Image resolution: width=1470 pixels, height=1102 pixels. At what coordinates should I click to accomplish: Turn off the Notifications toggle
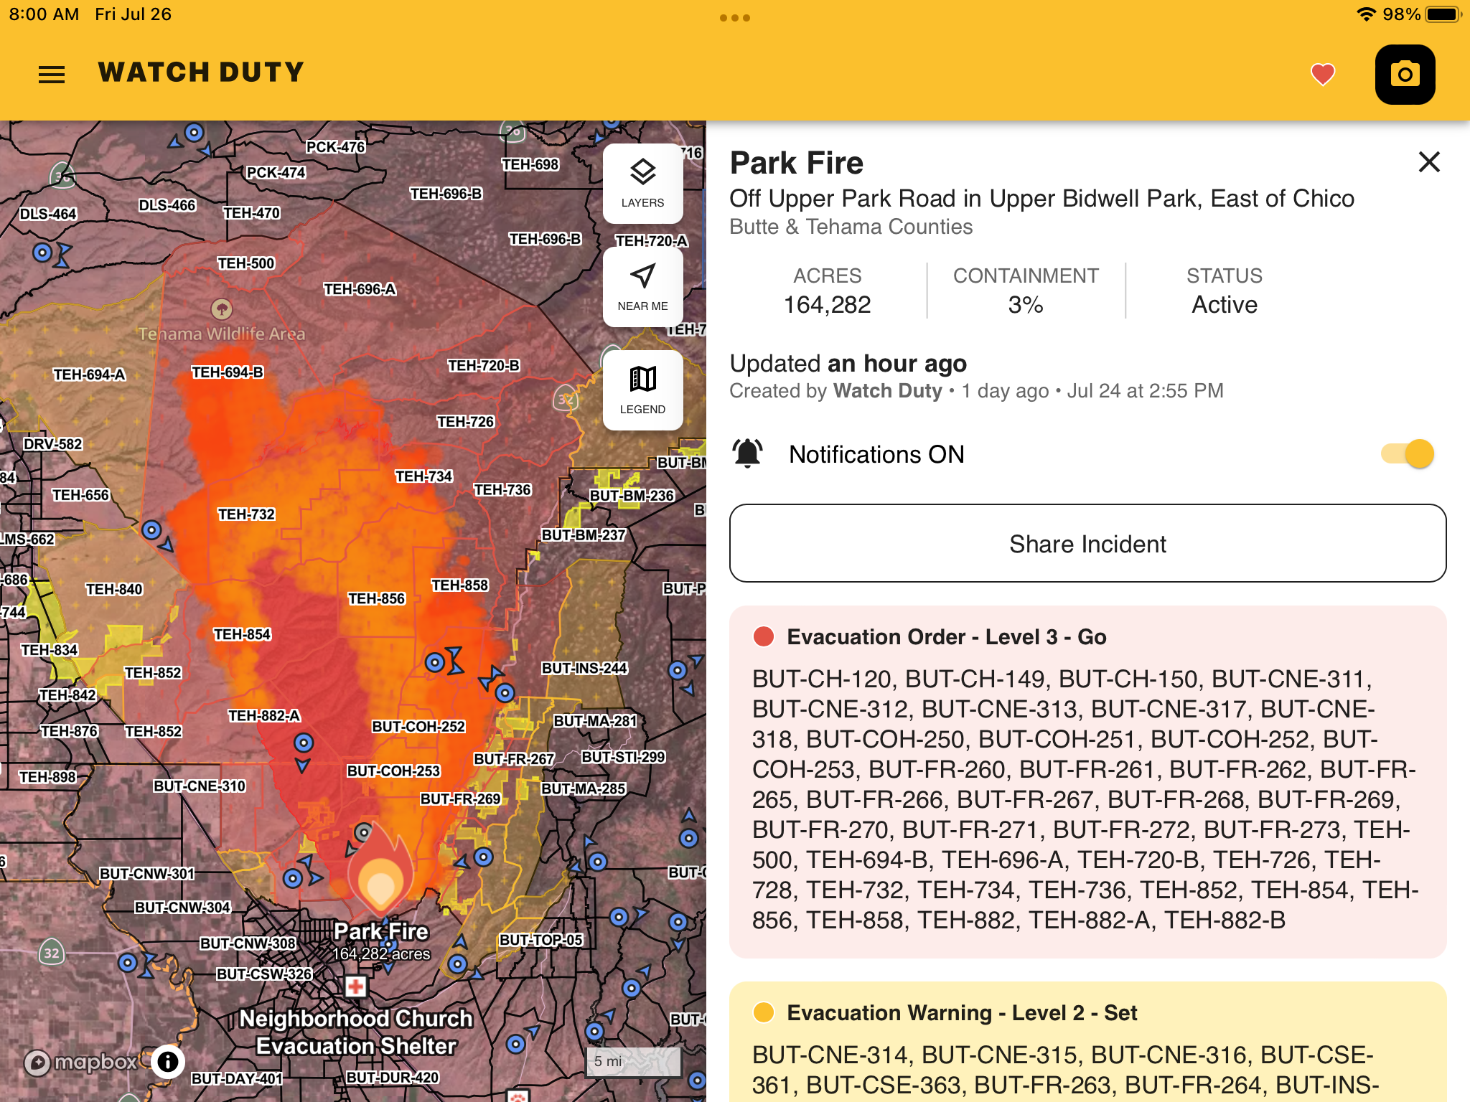point(1408,454)
